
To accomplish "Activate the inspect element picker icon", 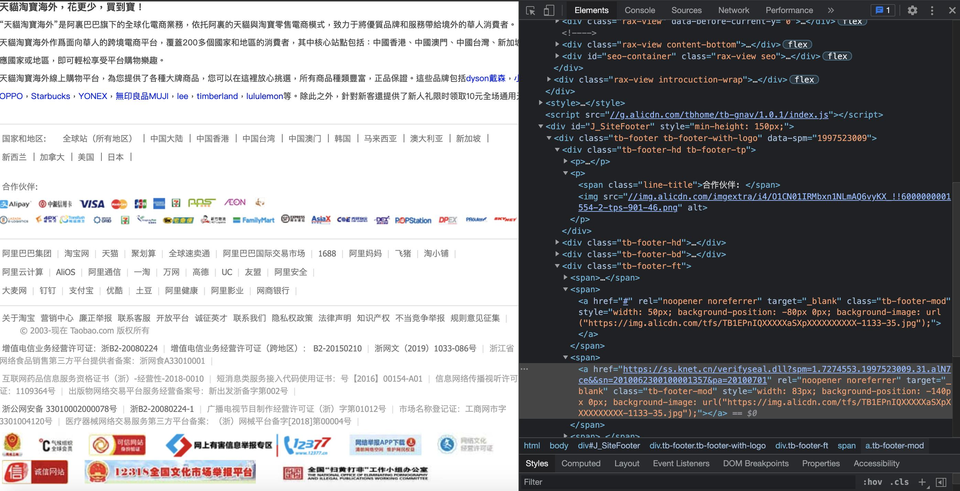I will [531, 10].
